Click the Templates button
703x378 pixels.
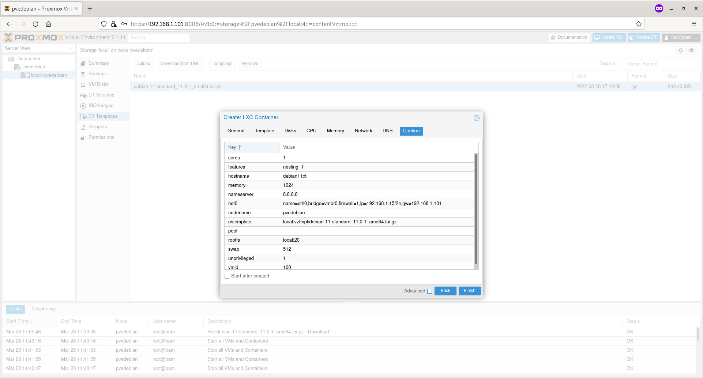coord(222,64)
